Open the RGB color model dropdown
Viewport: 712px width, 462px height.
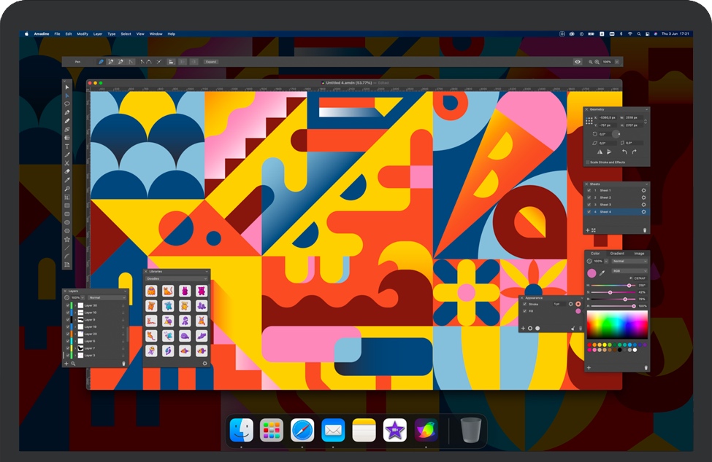coord(629,270)
